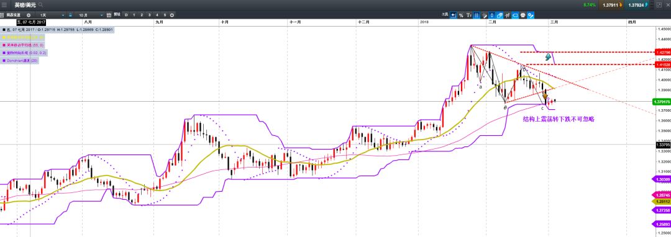This screenshot has height=237, width=671.
Task: Open the 图表设置 chart settings label
Action: [13, 15]
